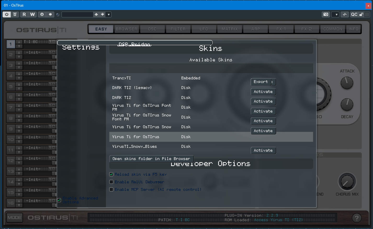Select part 8 slot button

(11, 118)
